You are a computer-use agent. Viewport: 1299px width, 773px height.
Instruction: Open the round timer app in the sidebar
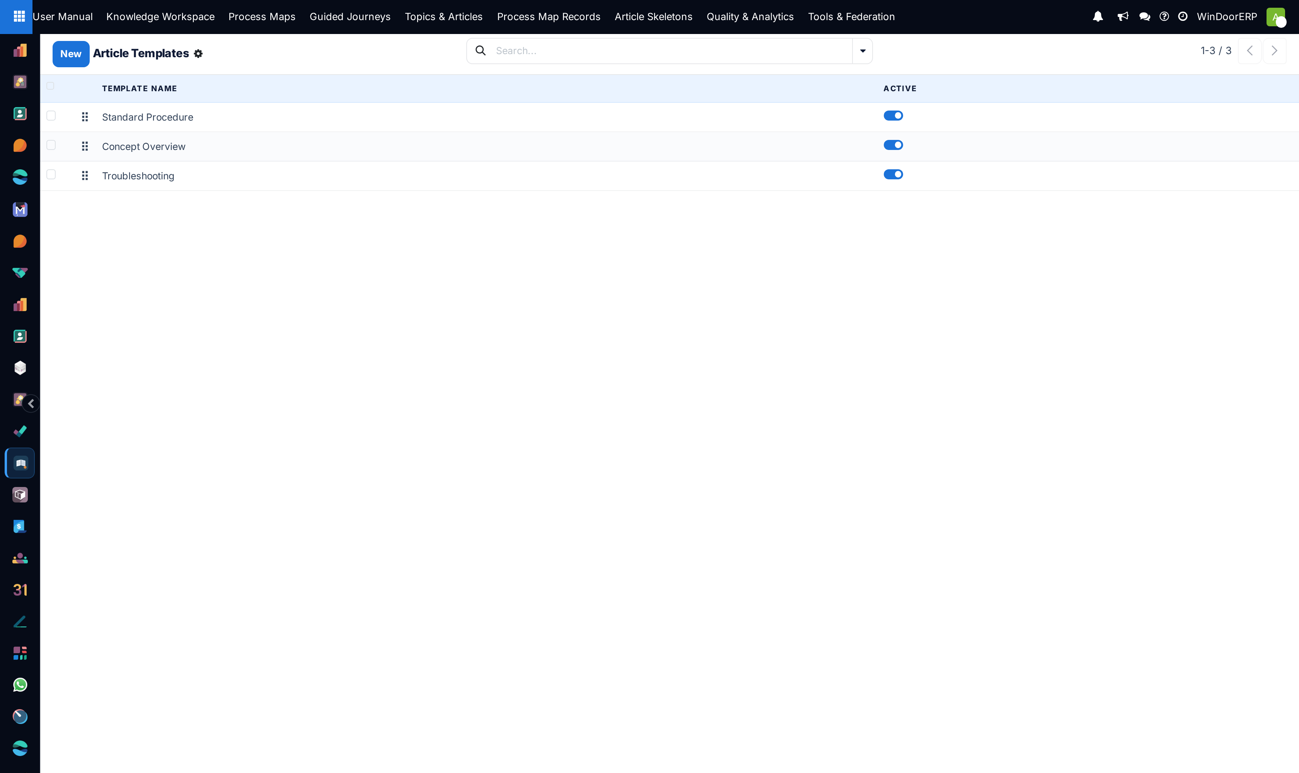click(20, 717)
